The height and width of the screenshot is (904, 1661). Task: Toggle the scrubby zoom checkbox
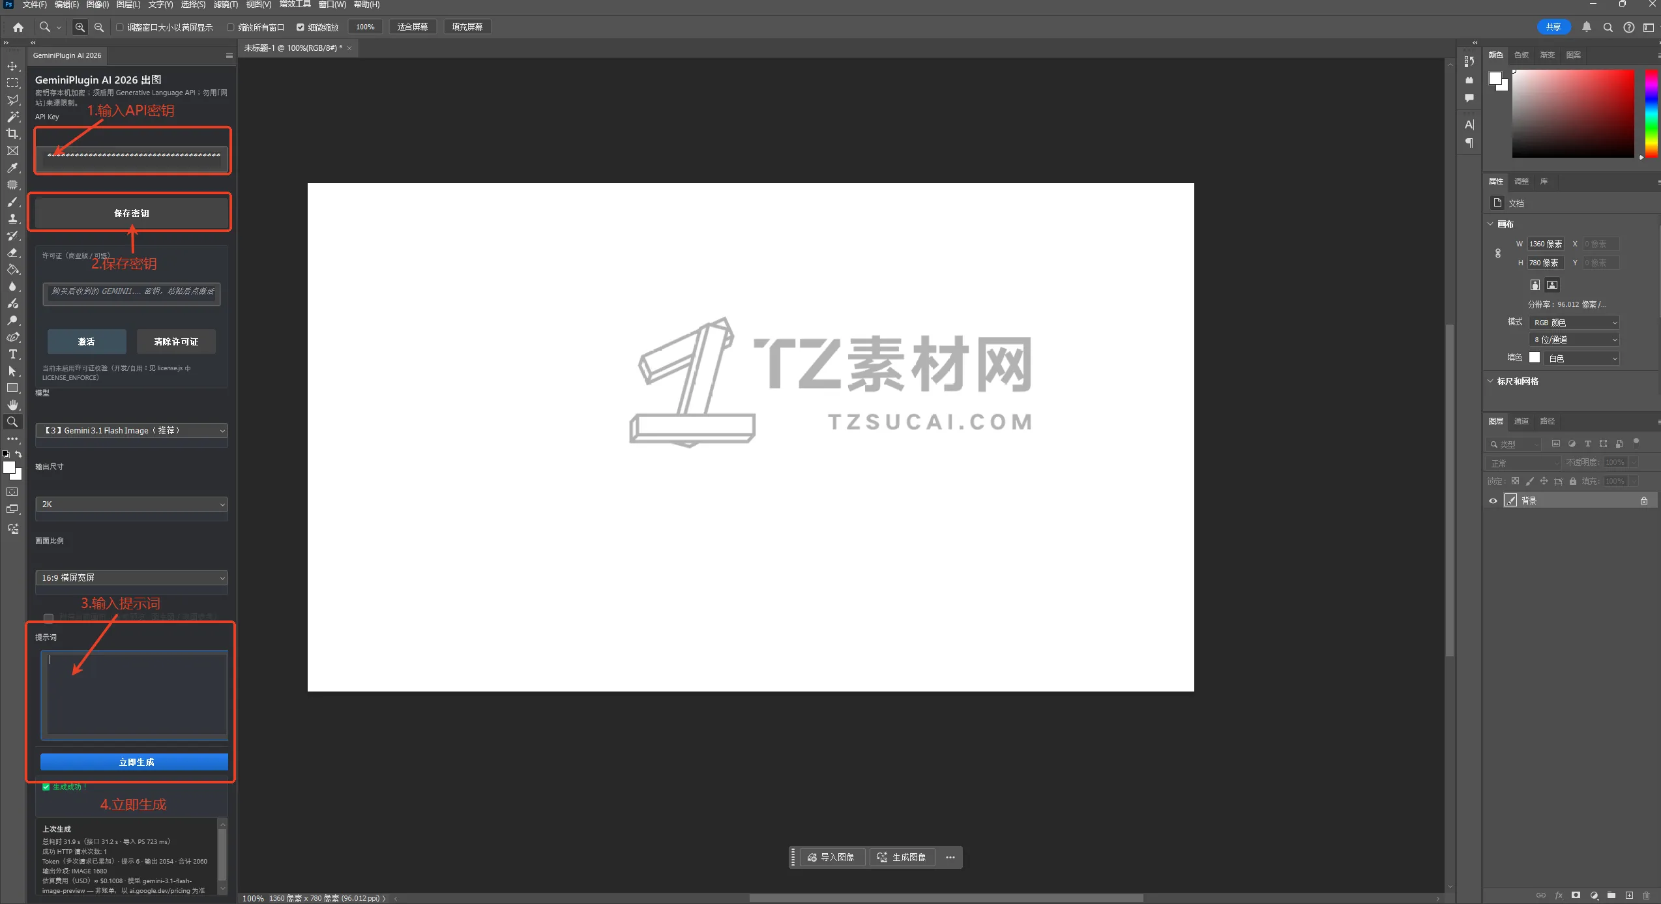(301, 27)
